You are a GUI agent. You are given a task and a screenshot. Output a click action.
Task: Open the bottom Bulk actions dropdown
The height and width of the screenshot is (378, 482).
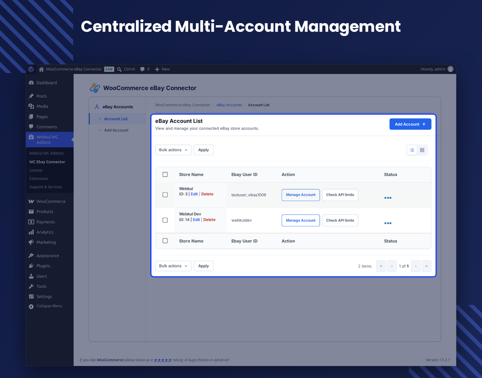coord(173,266)
